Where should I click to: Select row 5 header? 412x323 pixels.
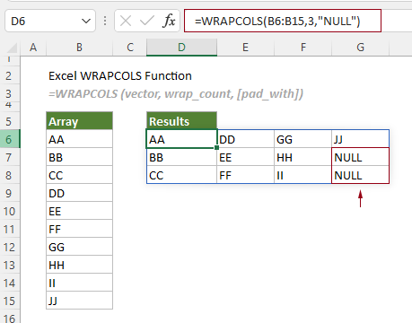[10, 121]
